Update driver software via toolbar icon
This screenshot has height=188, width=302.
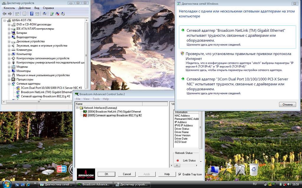pos(52,14)
